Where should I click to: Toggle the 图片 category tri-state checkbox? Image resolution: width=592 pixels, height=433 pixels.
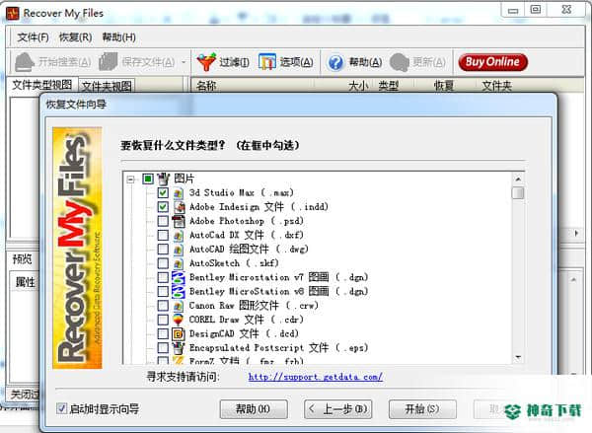pos(148,179)
